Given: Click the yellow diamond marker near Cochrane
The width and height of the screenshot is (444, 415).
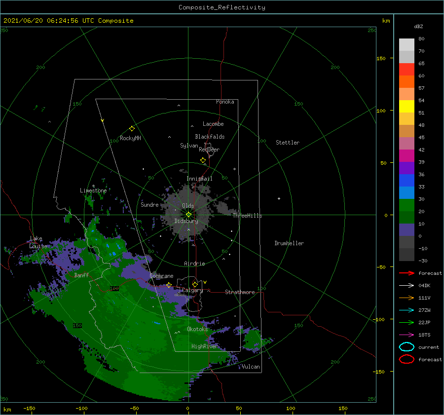Looking at the screenshot, I should (169, 285).
